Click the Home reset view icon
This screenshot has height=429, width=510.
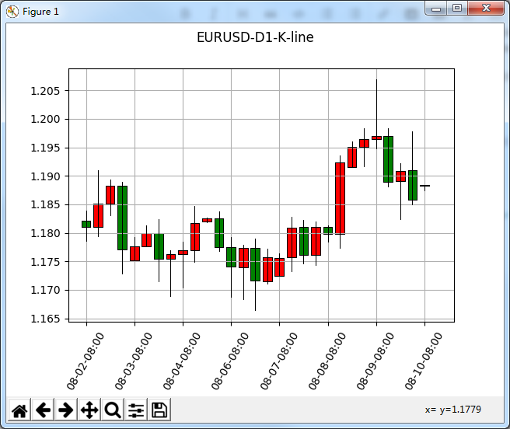(x=19, y=410)
